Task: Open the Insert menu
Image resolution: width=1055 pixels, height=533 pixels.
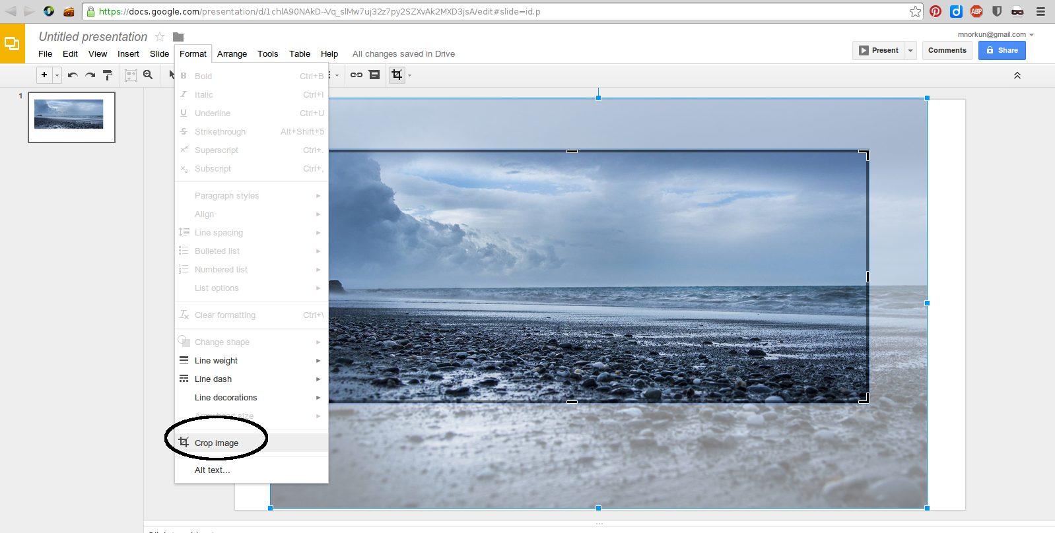Action: click(128, 54)
